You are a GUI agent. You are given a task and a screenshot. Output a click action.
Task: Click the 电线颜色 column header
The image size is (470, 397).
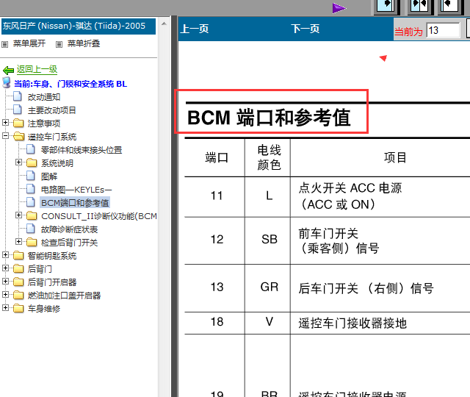tap(269, 157)
